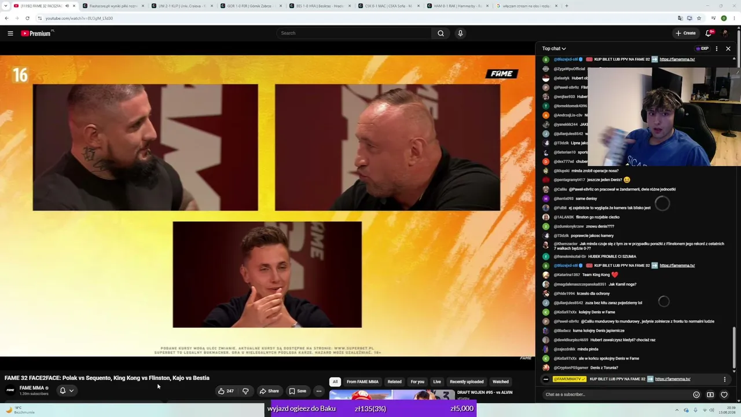This screenshot has height=417, width=741.
Task: Select the Watched filter chip
Action: 500,382
